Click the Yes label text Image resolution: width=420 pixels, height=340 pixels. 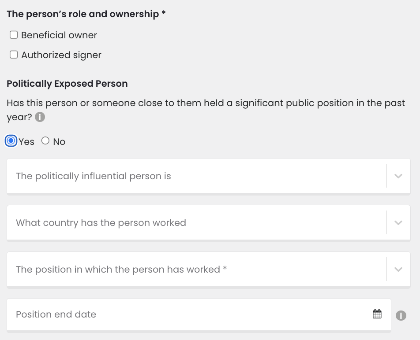(26, 142)
